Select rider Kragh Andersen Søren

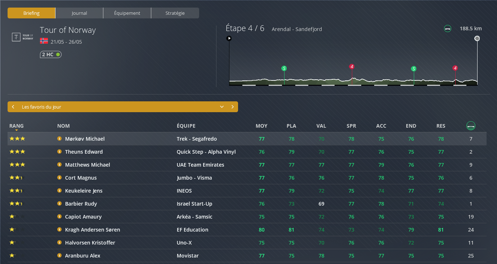click(93, 230)
